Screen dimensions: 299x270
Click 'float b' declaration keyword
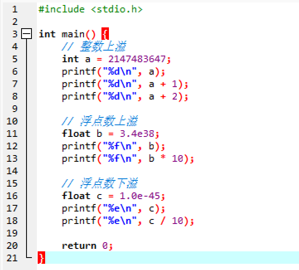pyautogui.click(x=76, y=134)
